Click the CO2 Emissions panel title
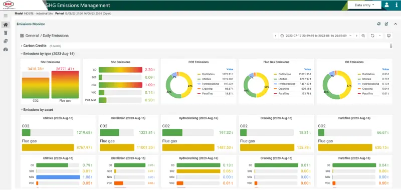 (198, 62)
